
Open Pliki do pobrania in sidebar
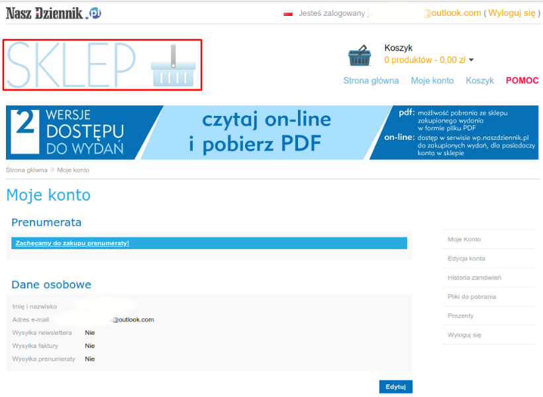point(471,296)
